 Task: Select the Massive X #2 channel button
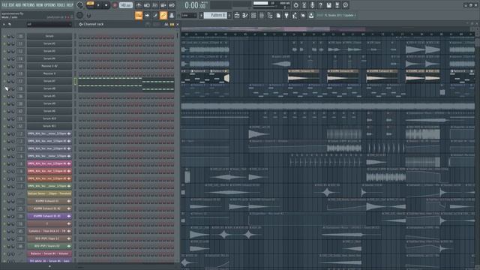[49, 66]
